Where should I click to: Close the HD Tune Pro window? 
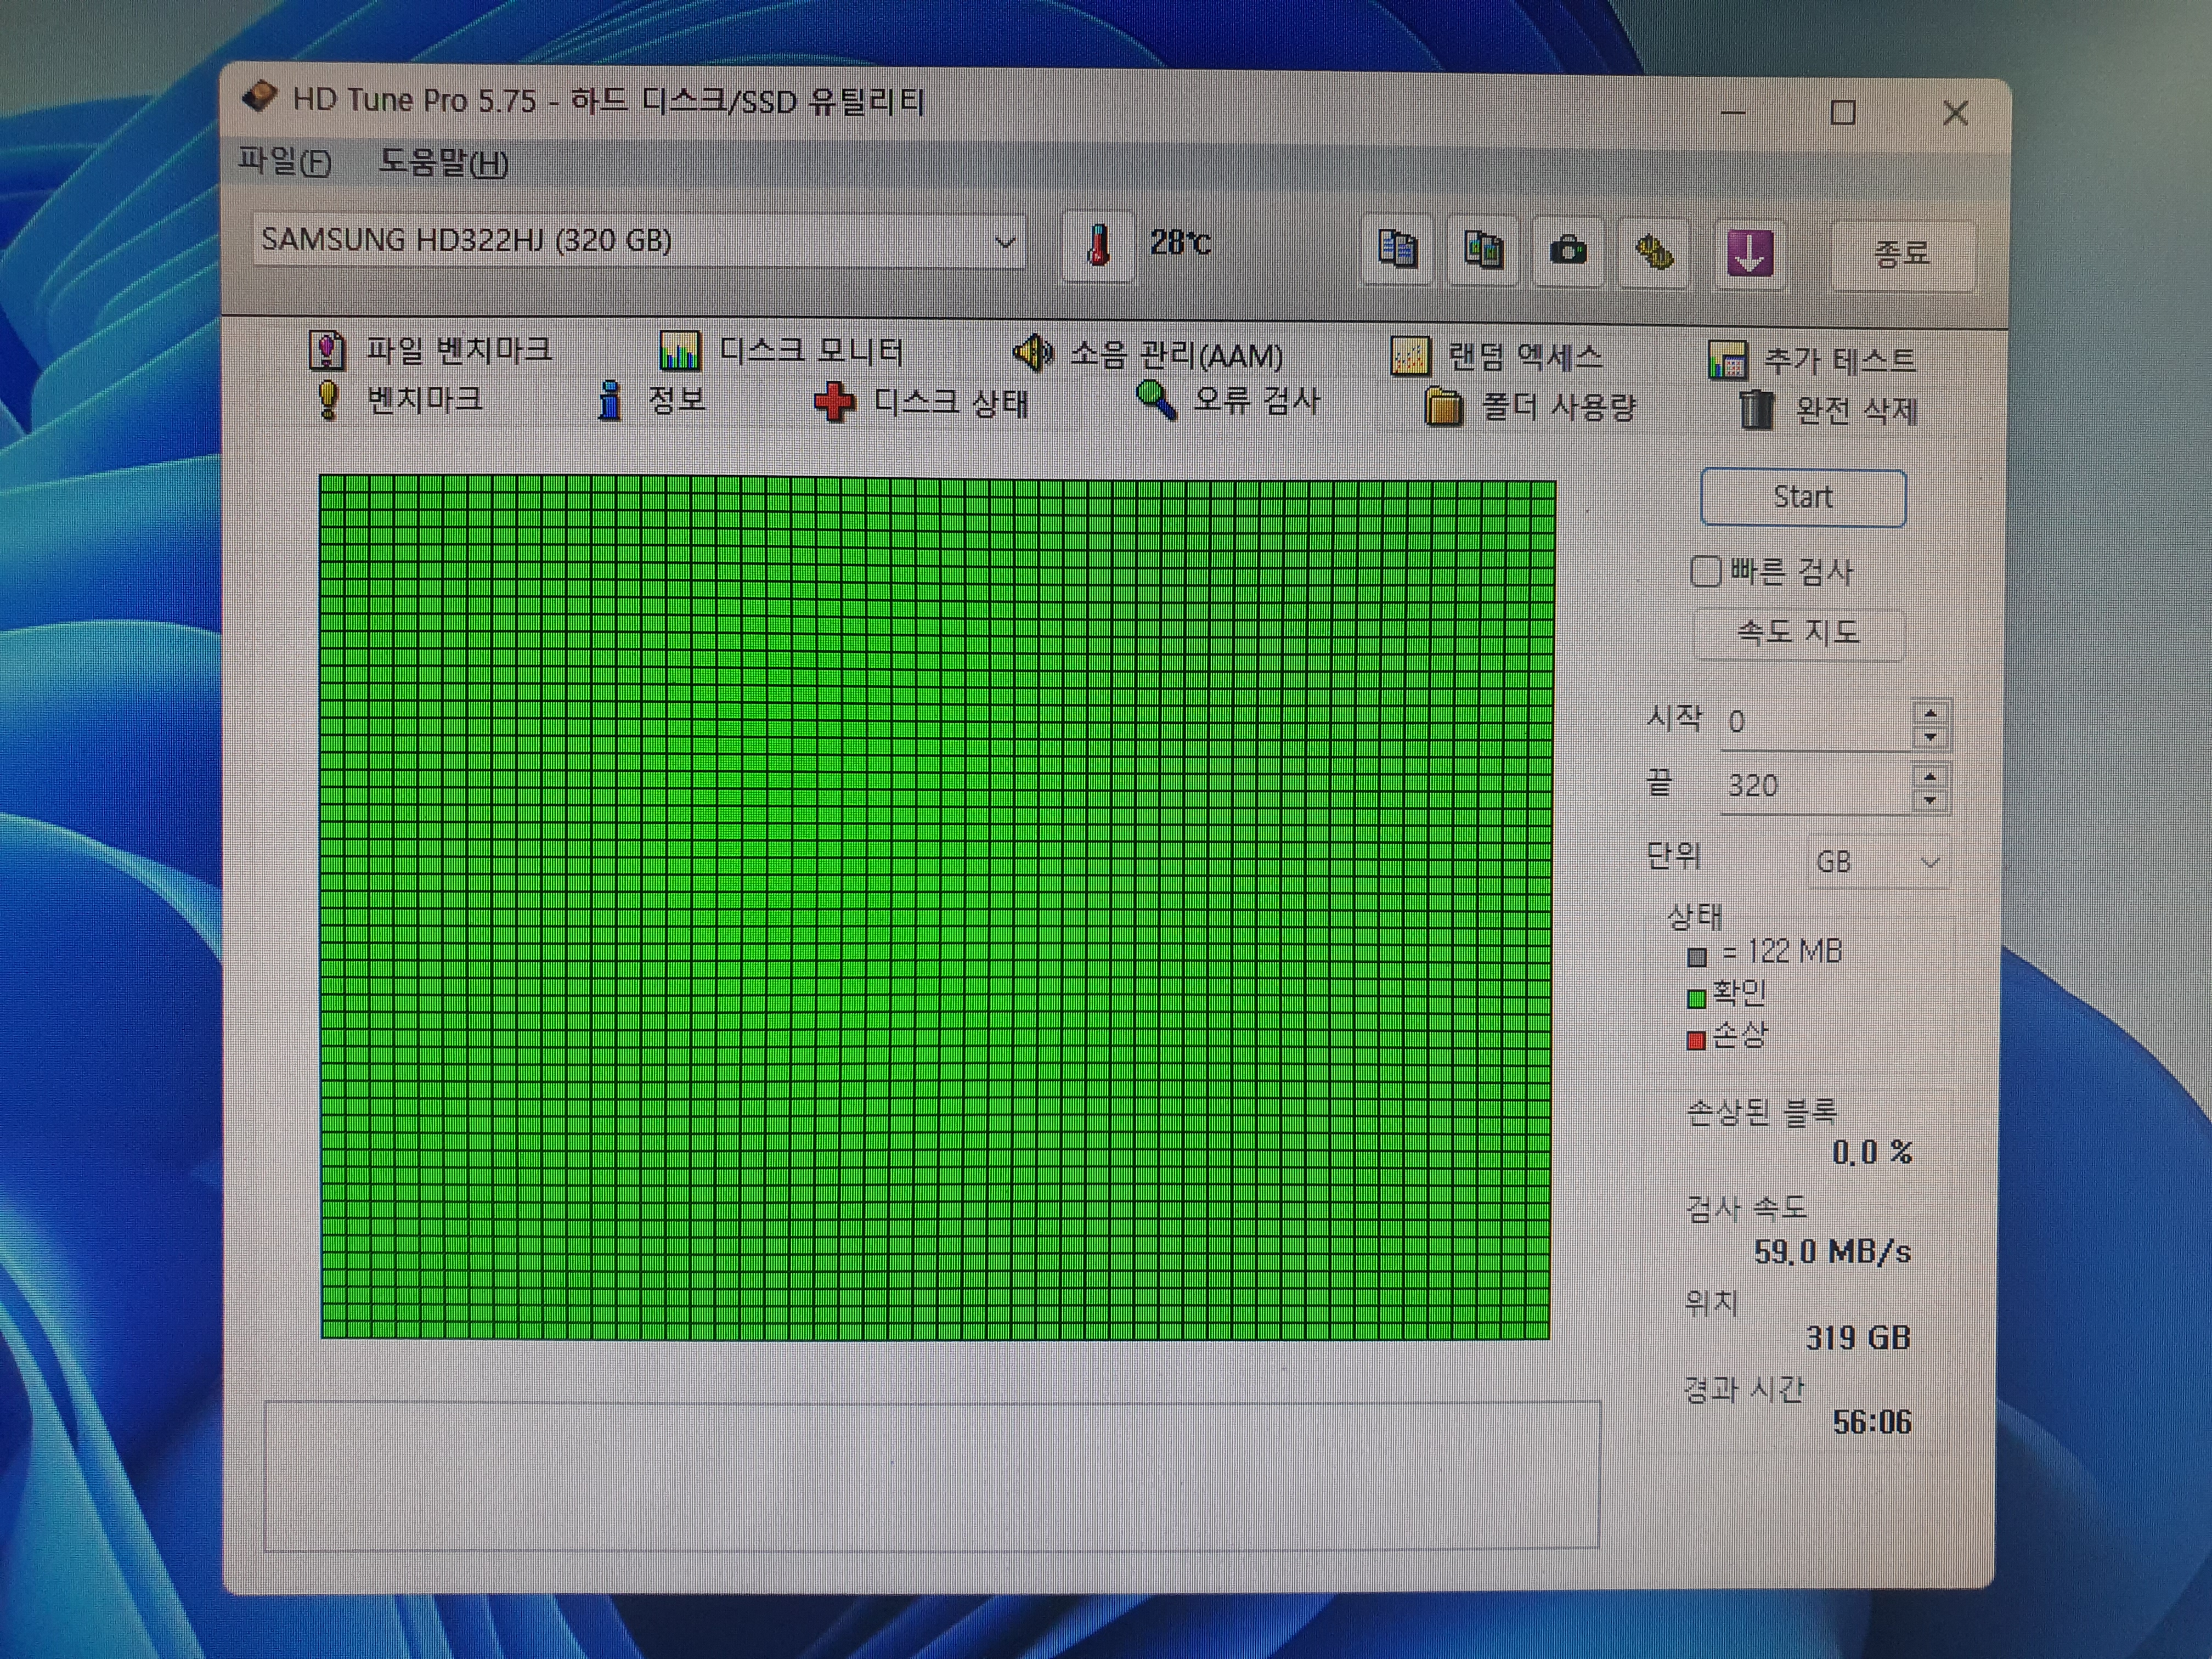coord(1956,113)
